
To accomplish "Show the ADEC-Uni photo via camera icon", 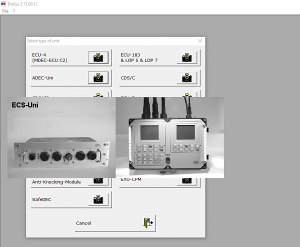I will pos(98,78).
